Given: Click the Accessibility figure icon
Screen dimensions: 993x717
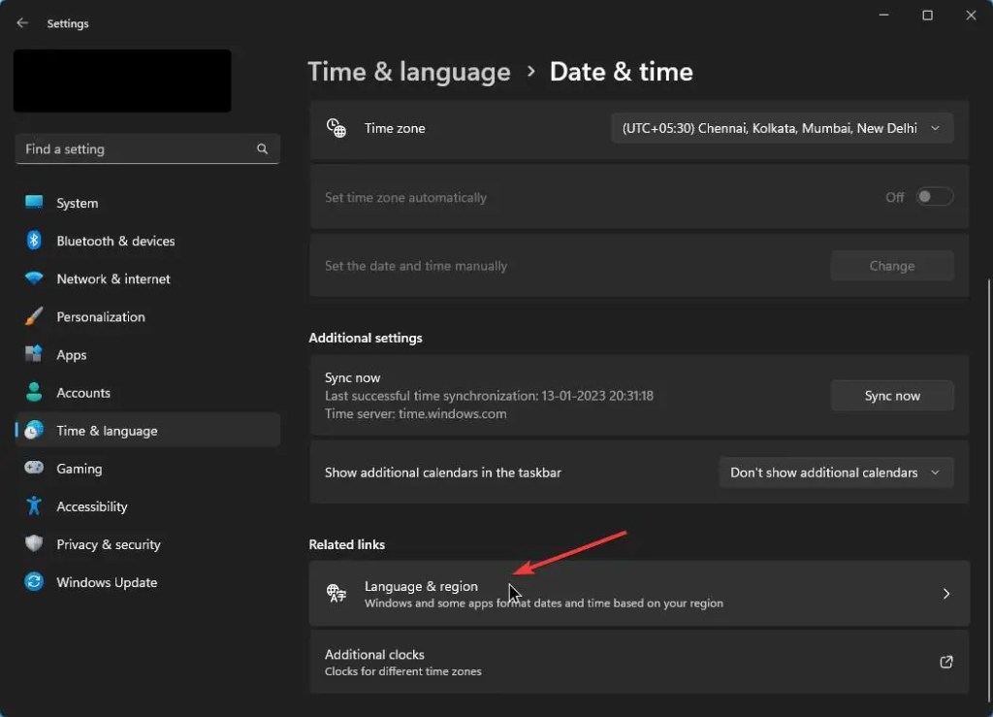Looking at the screenshot, I should coord(34,505).
